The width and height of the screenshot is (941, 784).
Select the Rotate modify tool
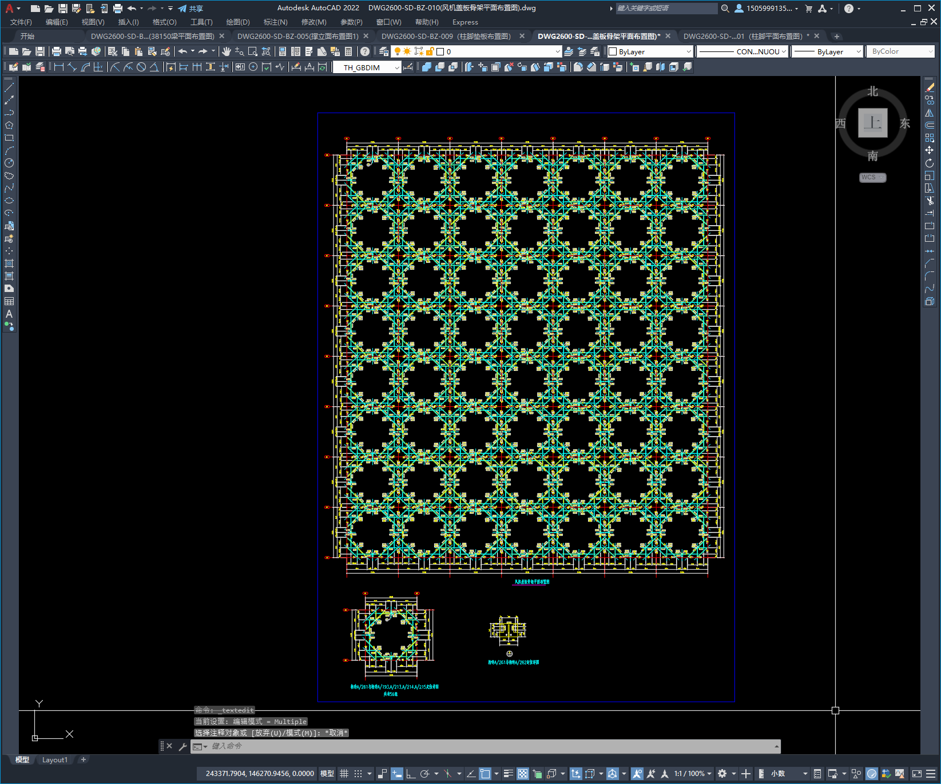coord(930,163)
